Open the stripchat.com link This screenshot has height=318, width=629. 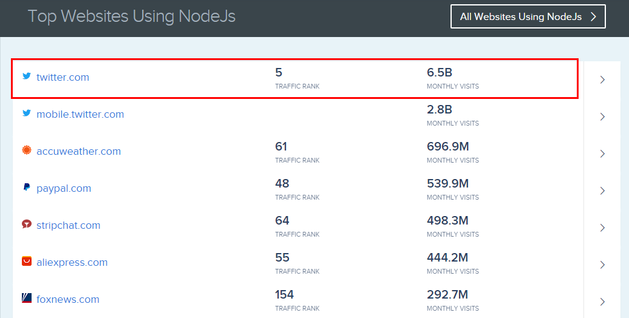pyautogui.click(x=68, y=225)
